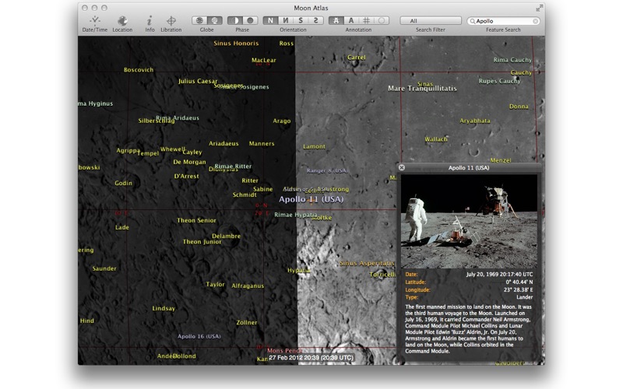Set orientation to mirrored S
623x389 pixels.
(316, 20)
